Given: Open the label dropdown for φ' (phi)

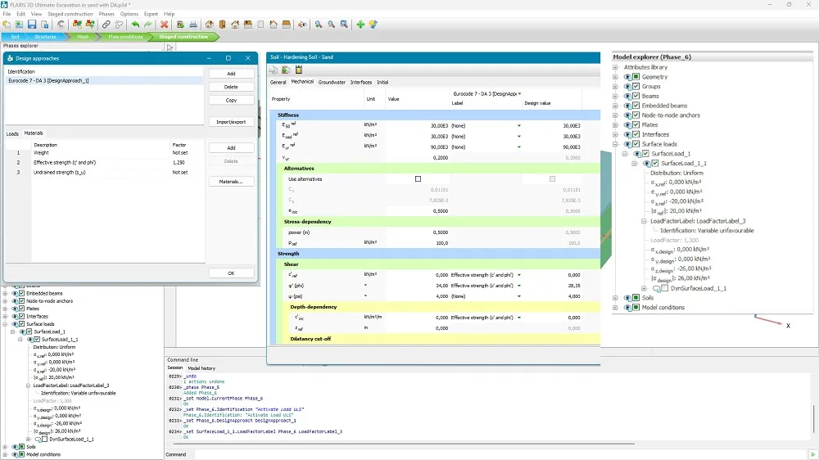Looking at the screenshot, I should click(x=518, y=286).
